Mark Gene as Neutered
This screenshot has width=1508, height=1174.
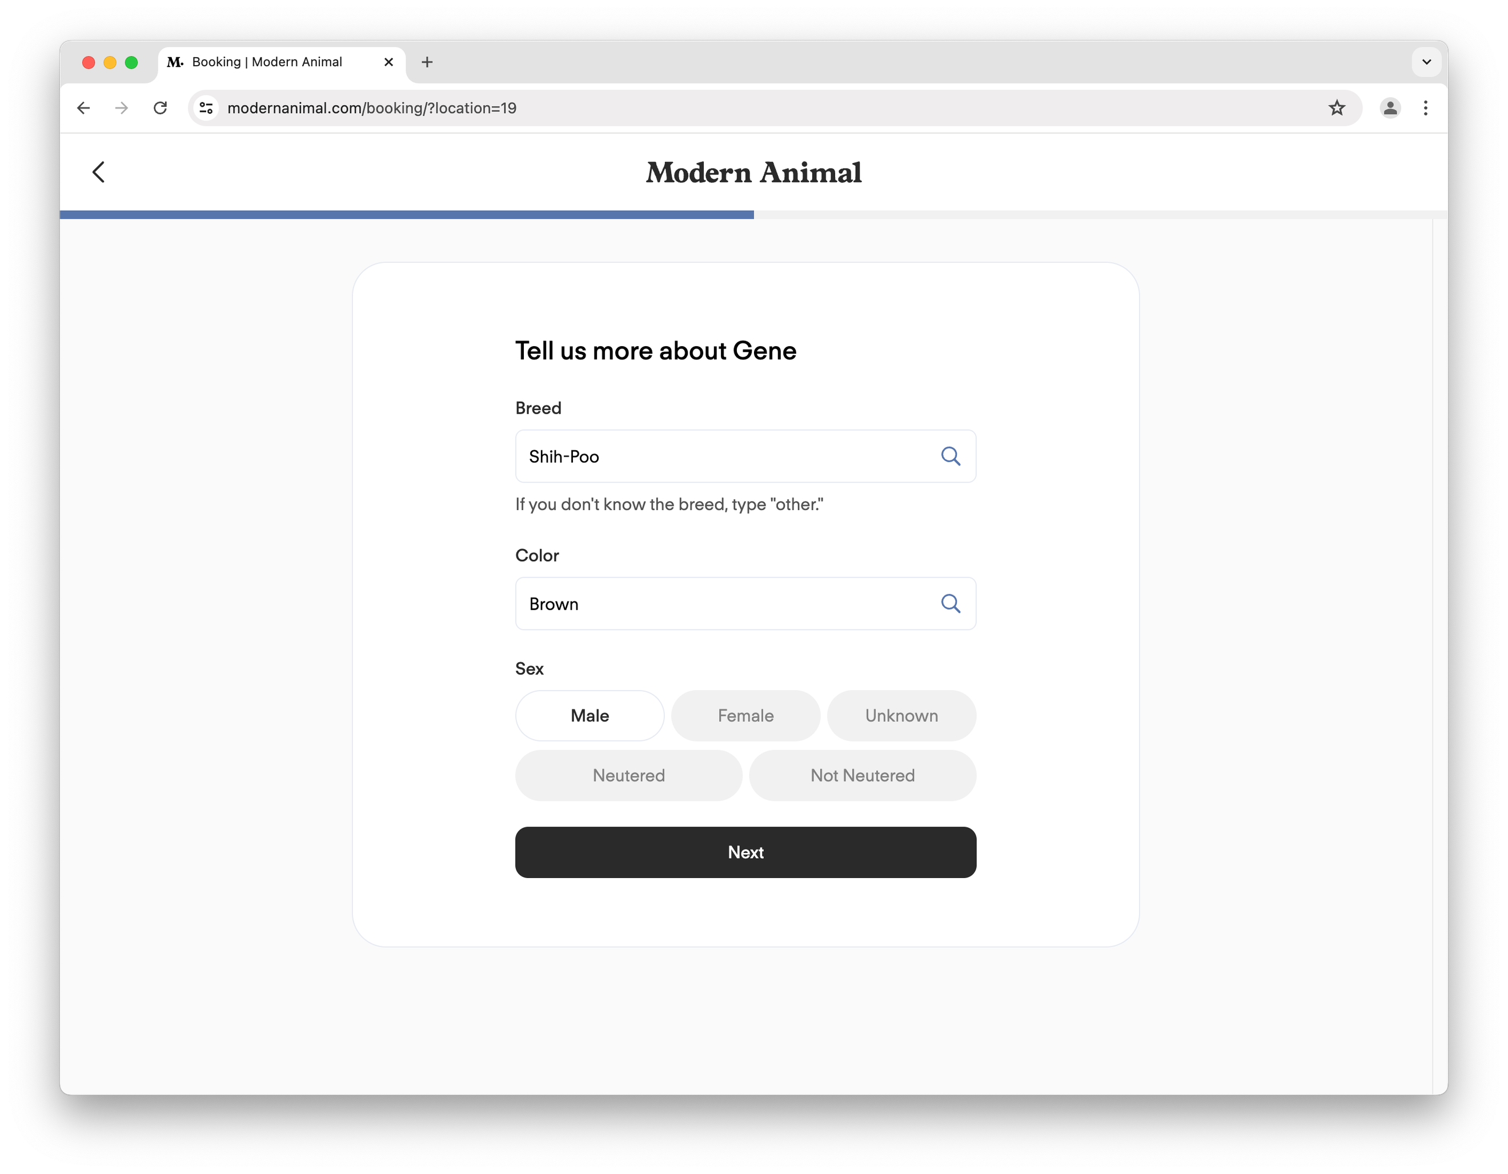(628, 776)
